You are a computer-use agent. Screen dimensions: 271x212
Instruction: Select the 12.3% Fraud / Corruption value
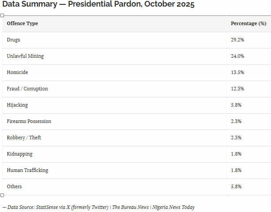(x=237, y=89)
